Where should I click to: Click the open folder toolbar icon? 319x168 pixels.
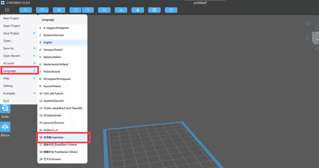[x=26, y=10]
